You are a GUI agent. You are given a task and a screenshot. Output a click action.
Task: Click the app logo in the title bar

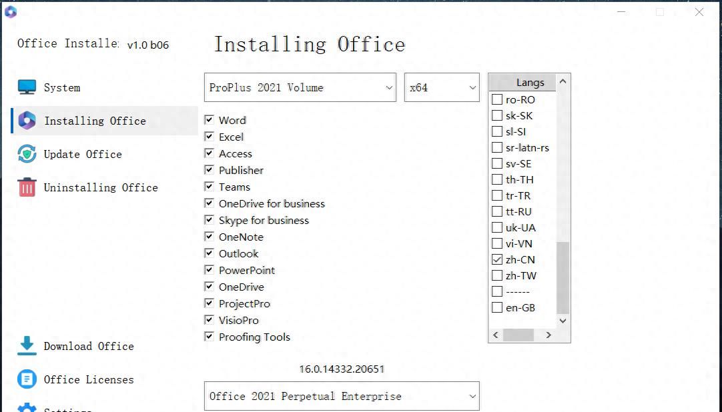tap(10, 11)
